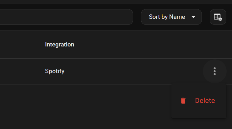Click the Spotify text label
This screenshot has width=232, height=129.
tap(55, 71)
